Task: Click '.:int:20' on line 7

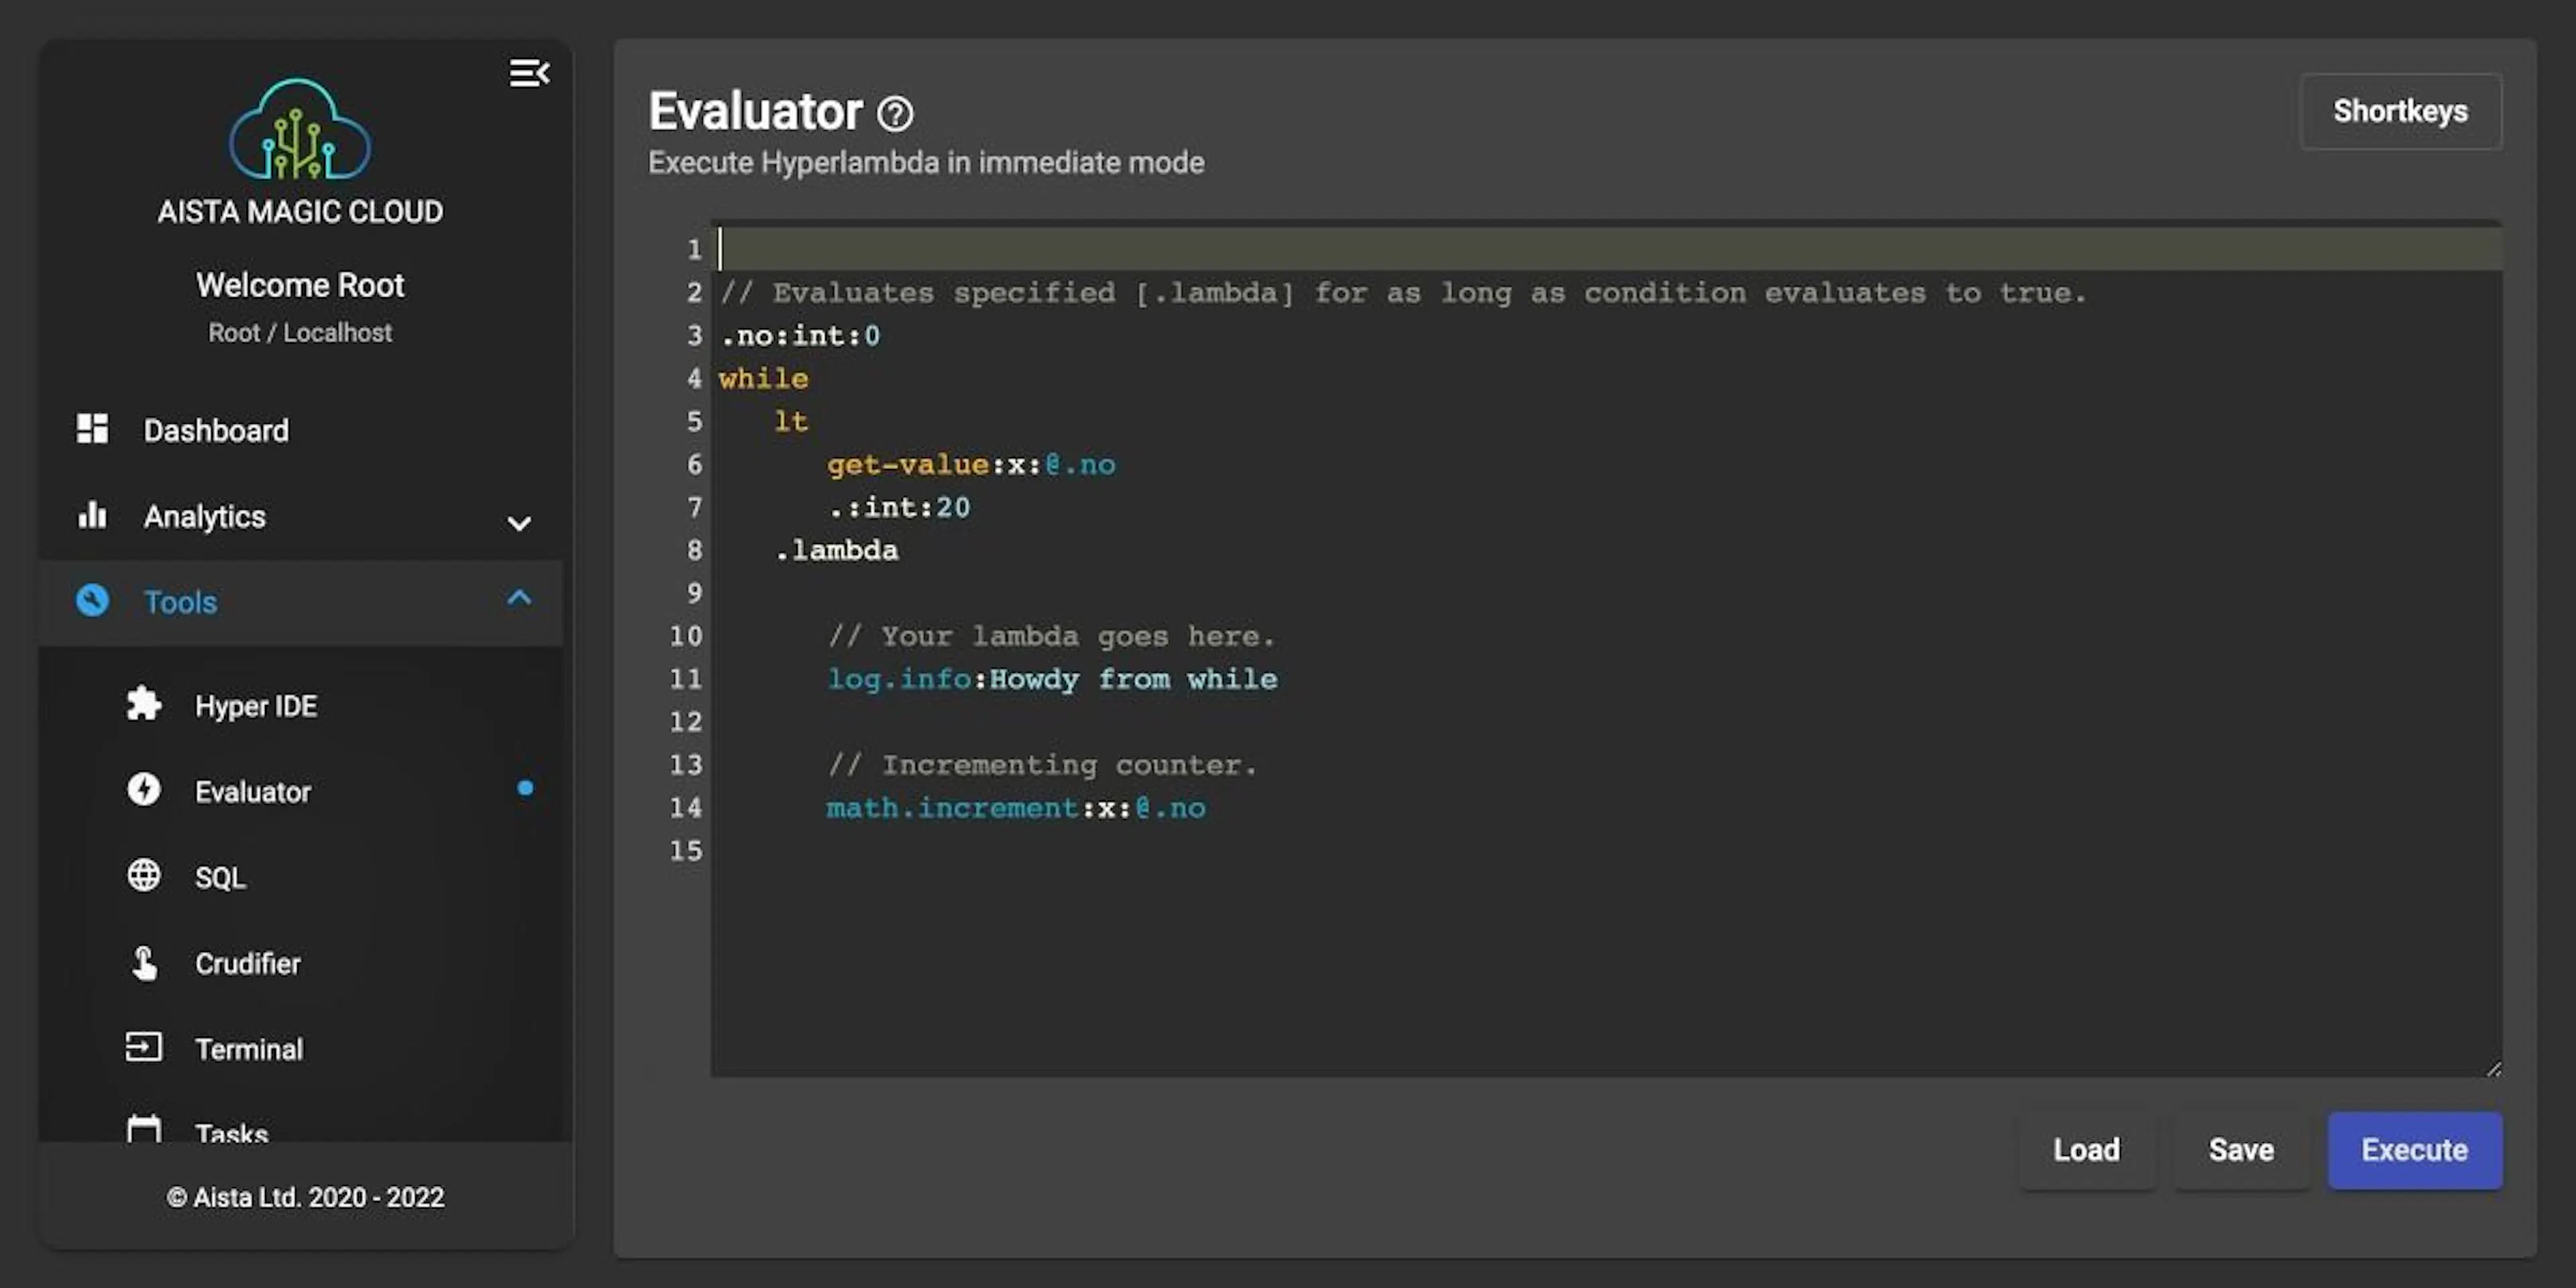Action: 899,508
